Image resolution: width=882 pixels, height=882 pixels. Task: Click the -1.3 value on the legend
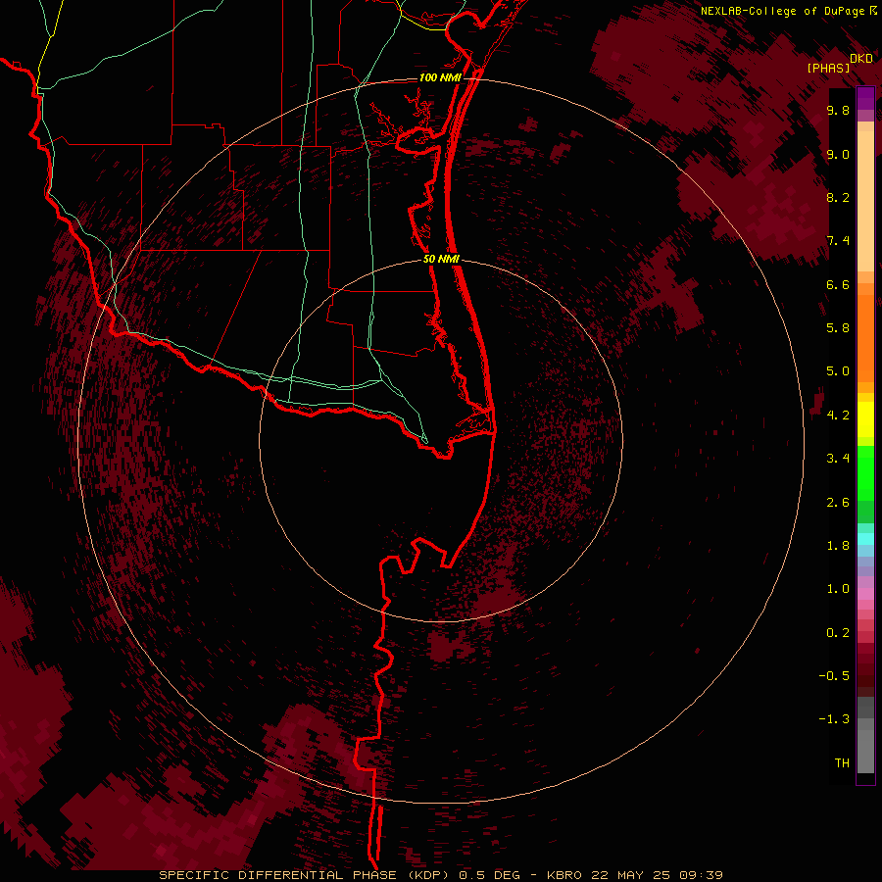(x=834, y=719)
